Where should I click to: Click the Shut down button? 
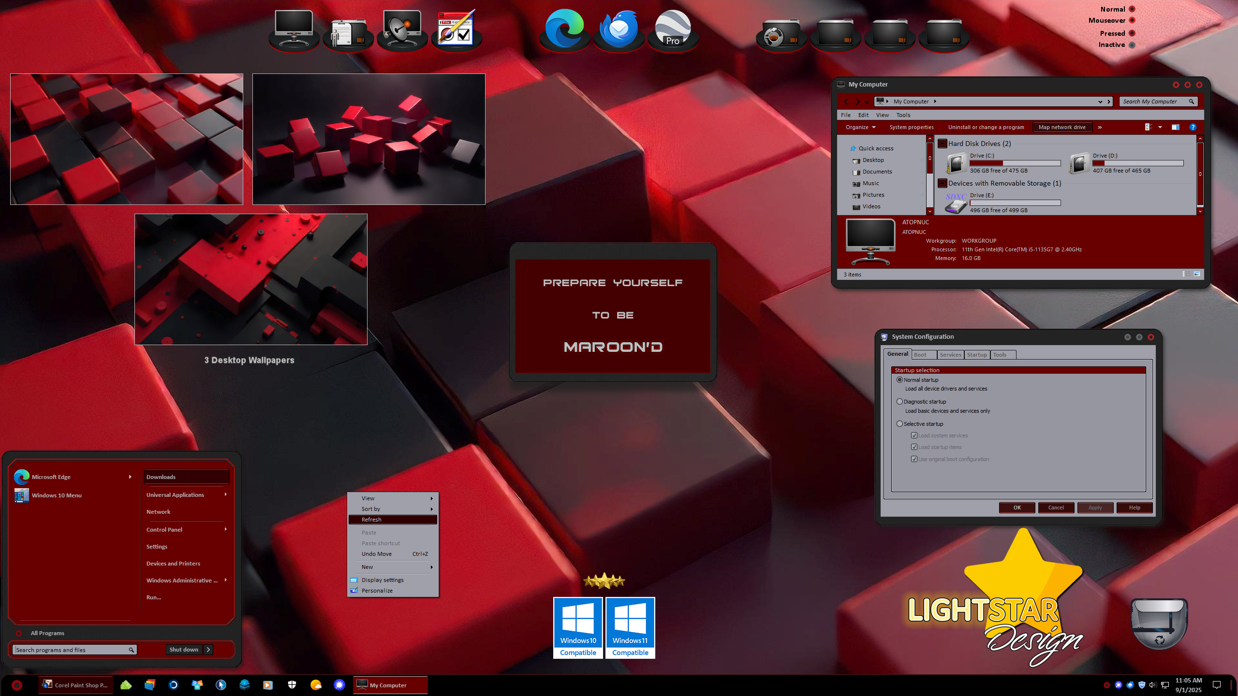coord(184,650)
